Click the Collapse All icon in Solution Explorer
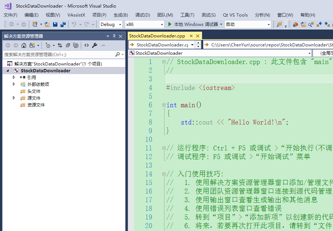This screenshot has width=333, height=231. tap(68, 45)
